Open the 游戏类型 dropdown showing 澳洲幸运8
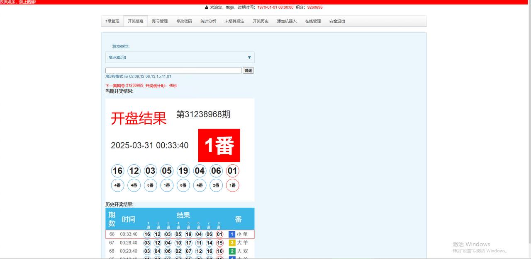The width and height of the screenshot is (531, 259). tap(180, 58)
